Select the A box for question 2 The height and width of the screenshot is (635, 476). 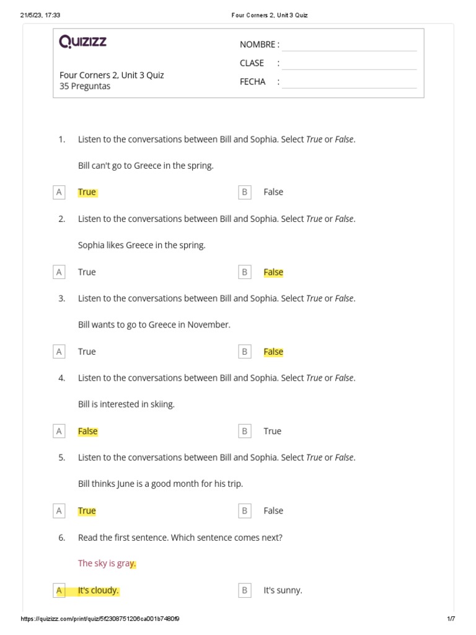click(x=59, y=272)
